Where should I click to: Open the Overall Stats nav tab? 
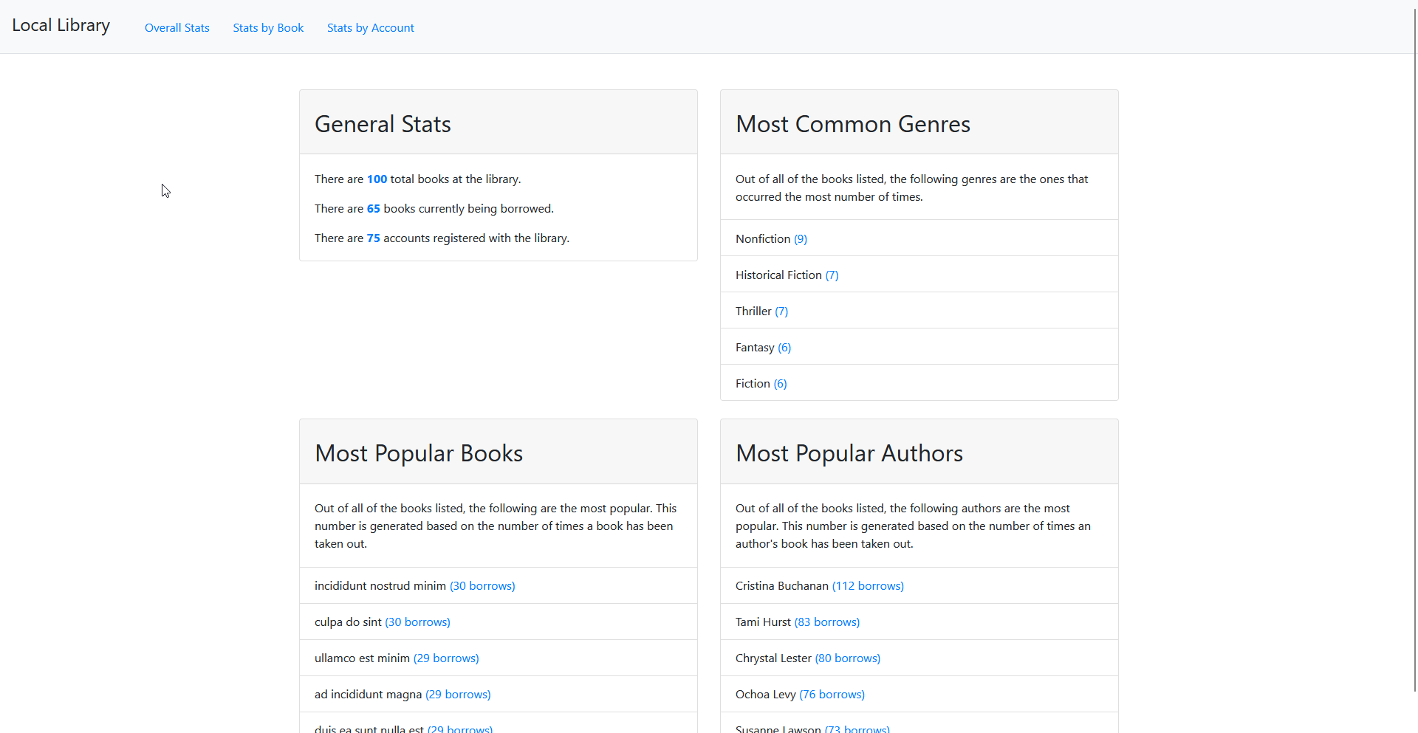point(177,28)
